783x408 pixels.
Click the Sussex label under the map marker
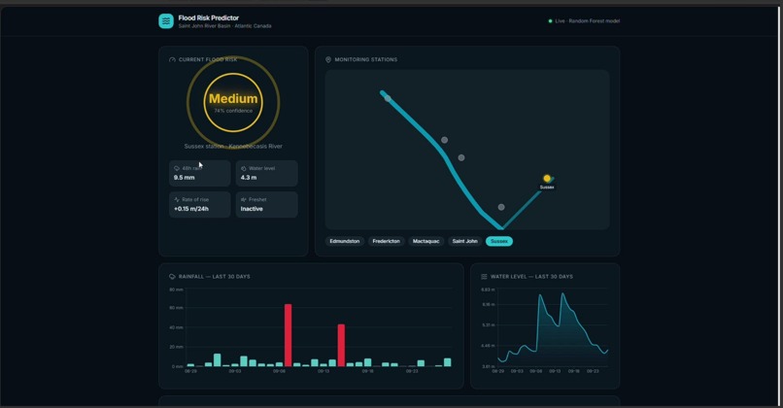coord(547,187)
